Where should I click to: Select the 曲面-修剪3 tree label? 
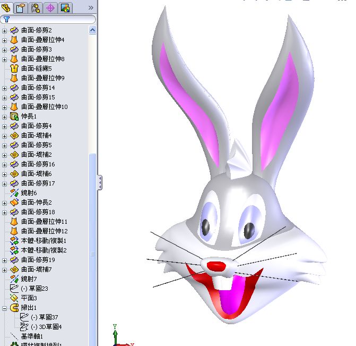click(37, 49)
